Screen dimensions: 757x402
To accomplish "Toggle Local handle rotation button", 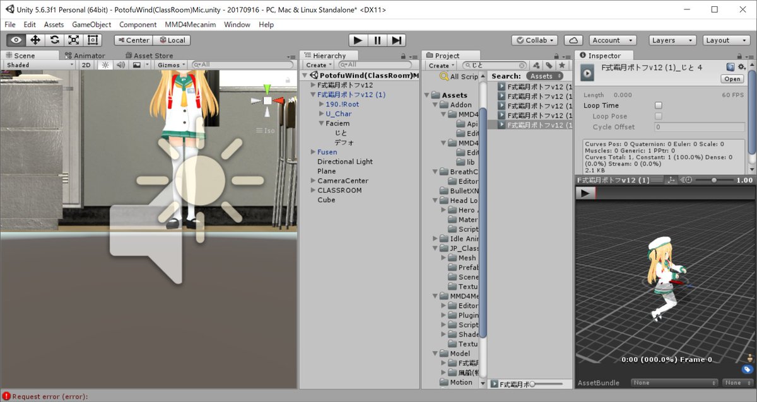I will (172, 40).
